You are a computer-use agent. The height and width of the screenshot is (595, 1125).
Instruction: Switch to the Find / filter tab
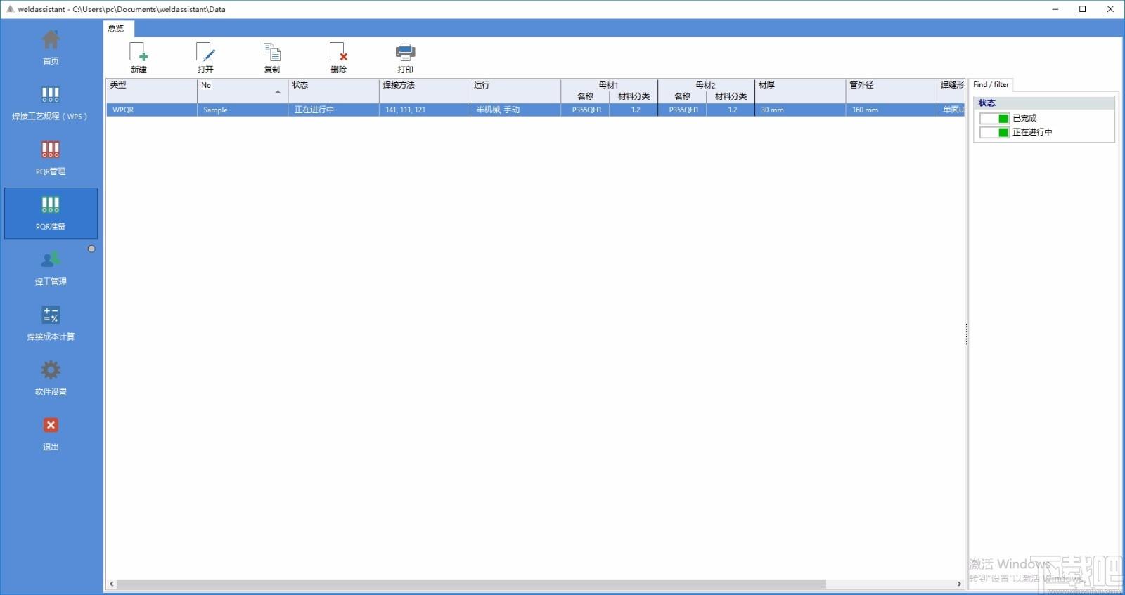click(991, 84)
